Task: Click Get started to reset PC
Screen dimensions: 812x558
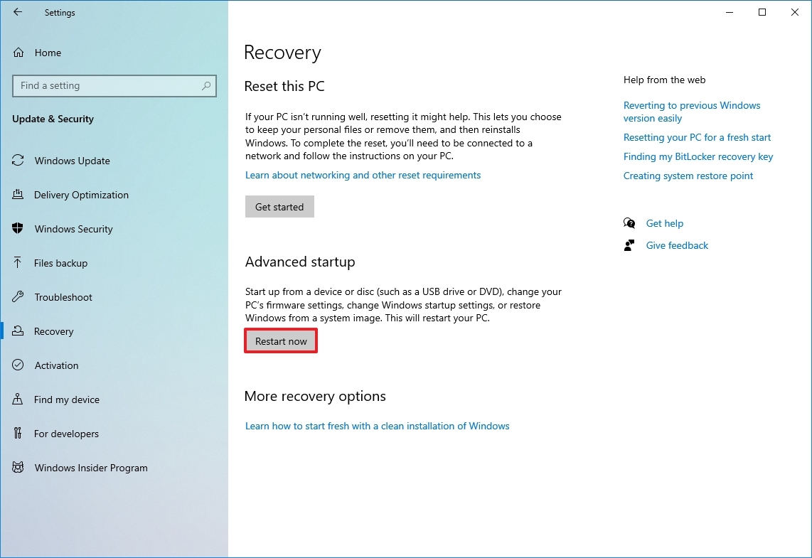Action: coord(279,207)
